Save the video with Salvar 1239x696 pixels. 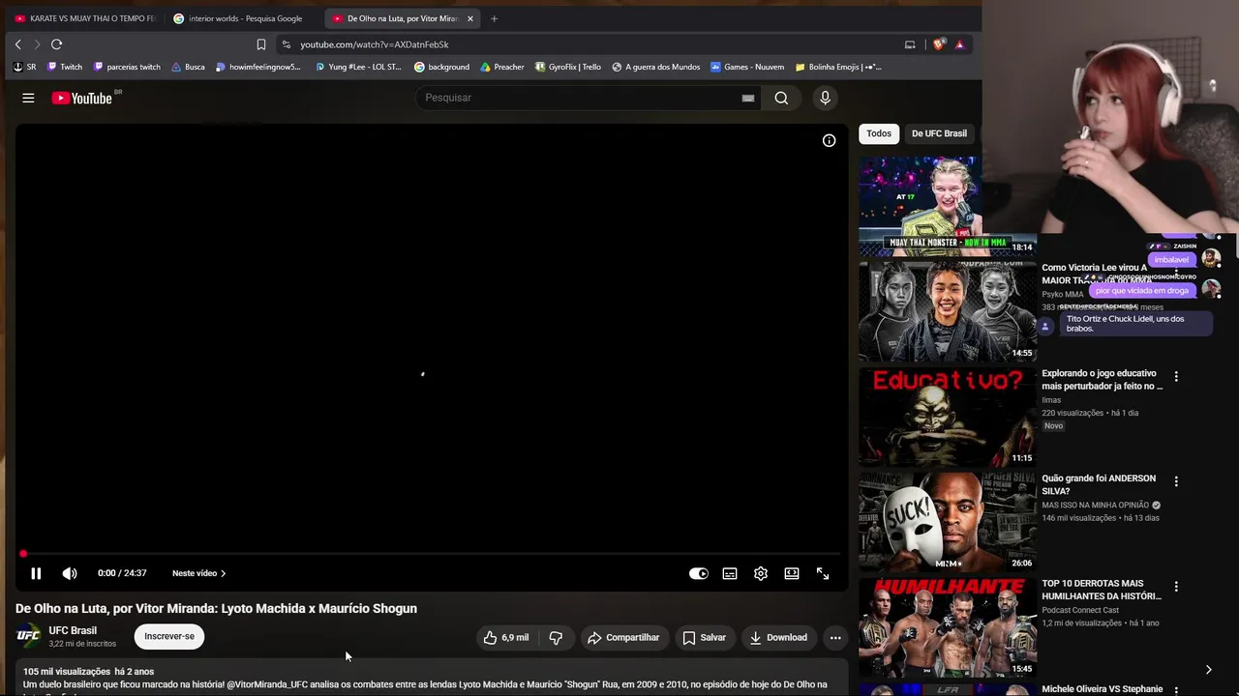click(704, 638)
